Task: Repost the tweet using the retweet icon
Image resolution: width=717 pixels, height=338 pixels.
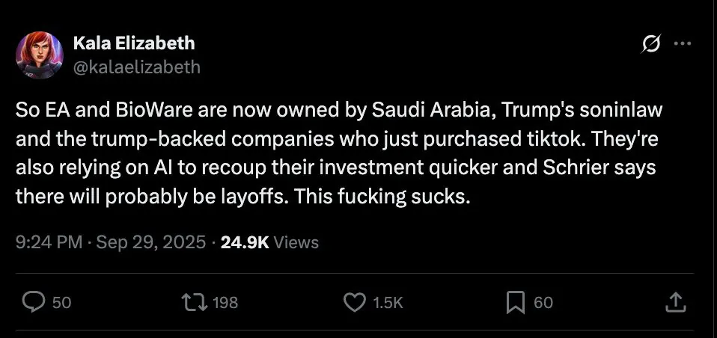Action: [195, 302]
